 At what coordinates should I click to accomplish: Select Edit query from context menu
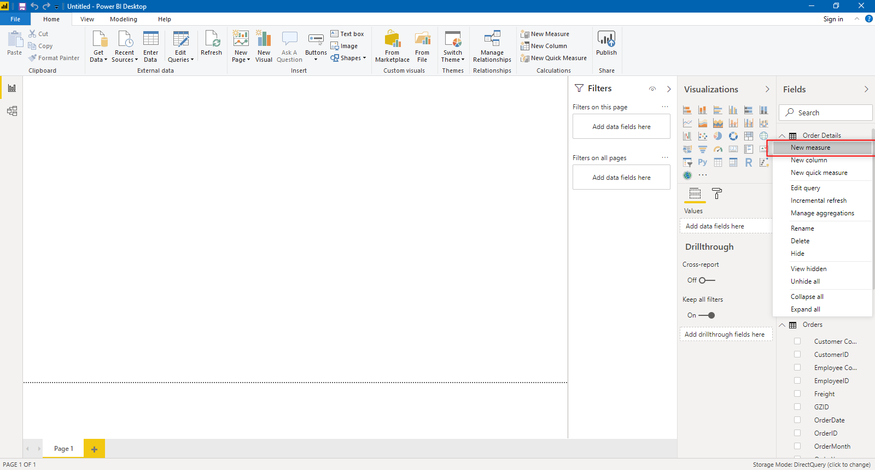click(822, 188)
